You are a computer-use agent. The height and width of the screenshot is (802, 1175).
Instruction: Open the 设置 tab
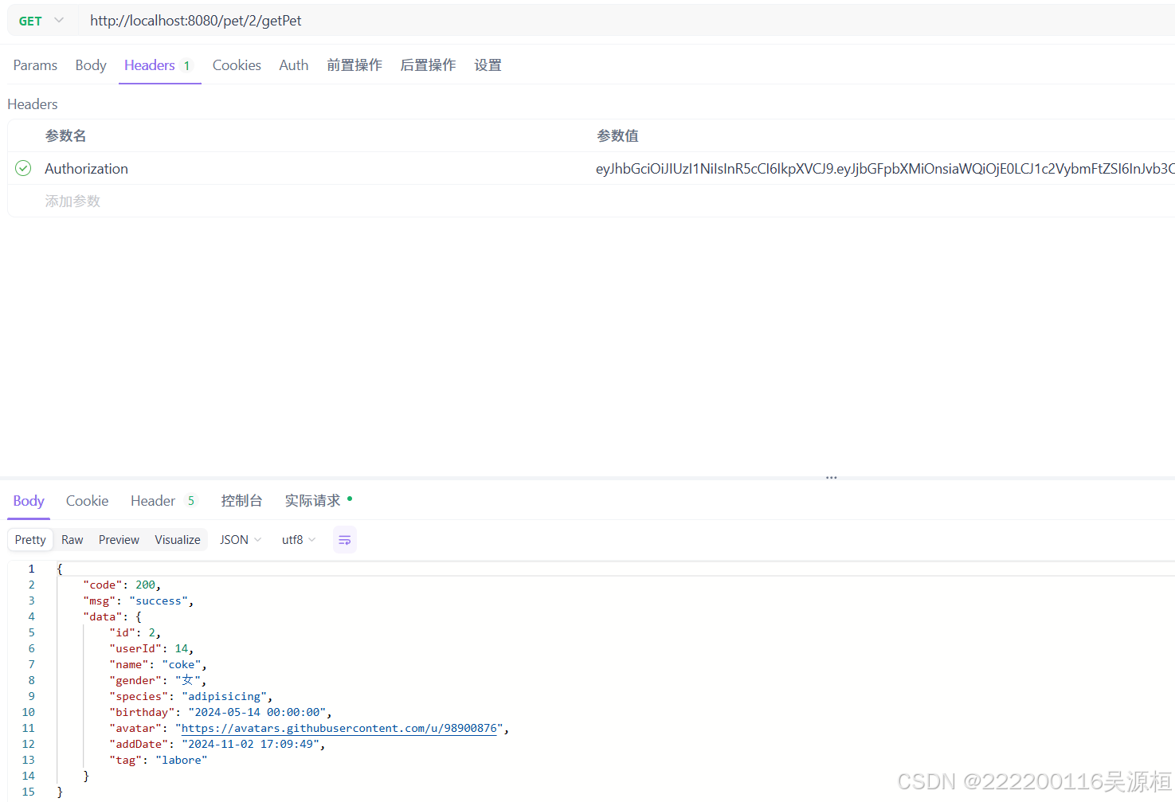coord(488,65)
